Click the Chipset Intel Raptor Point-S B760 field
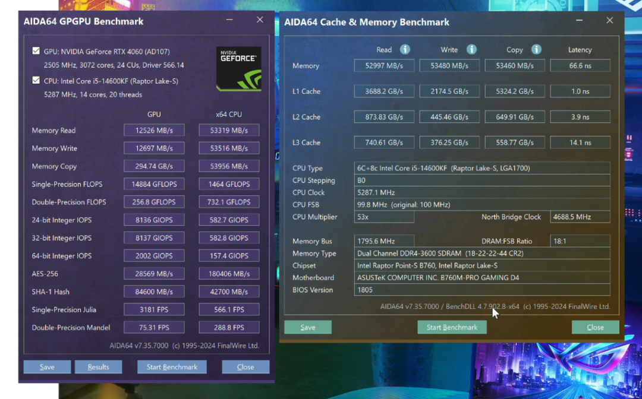The width and height of the screenshot is (642, 399). 482,265
